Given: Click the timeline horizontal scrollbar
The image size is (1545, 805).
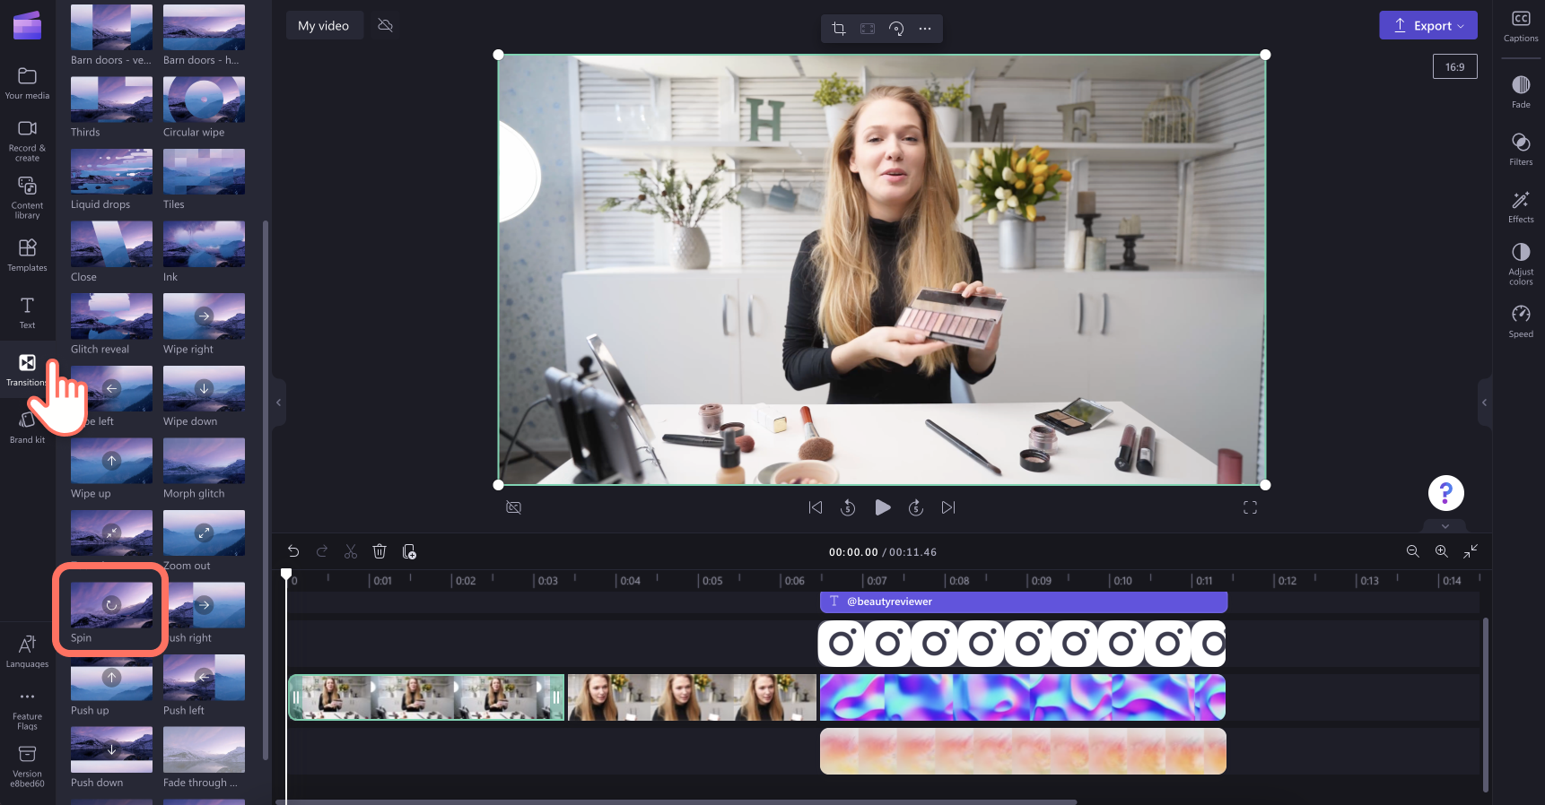Looking at the screenshot, I should [676, 801].
